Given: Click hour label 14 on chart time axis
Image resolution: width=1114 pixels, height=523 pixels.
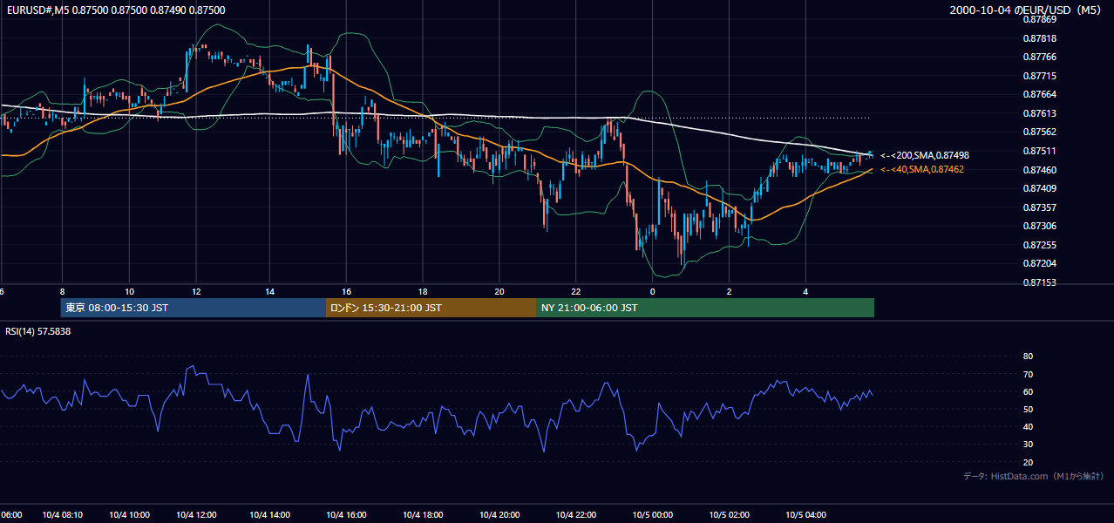Looking at the screenshot, I should 269,291.
